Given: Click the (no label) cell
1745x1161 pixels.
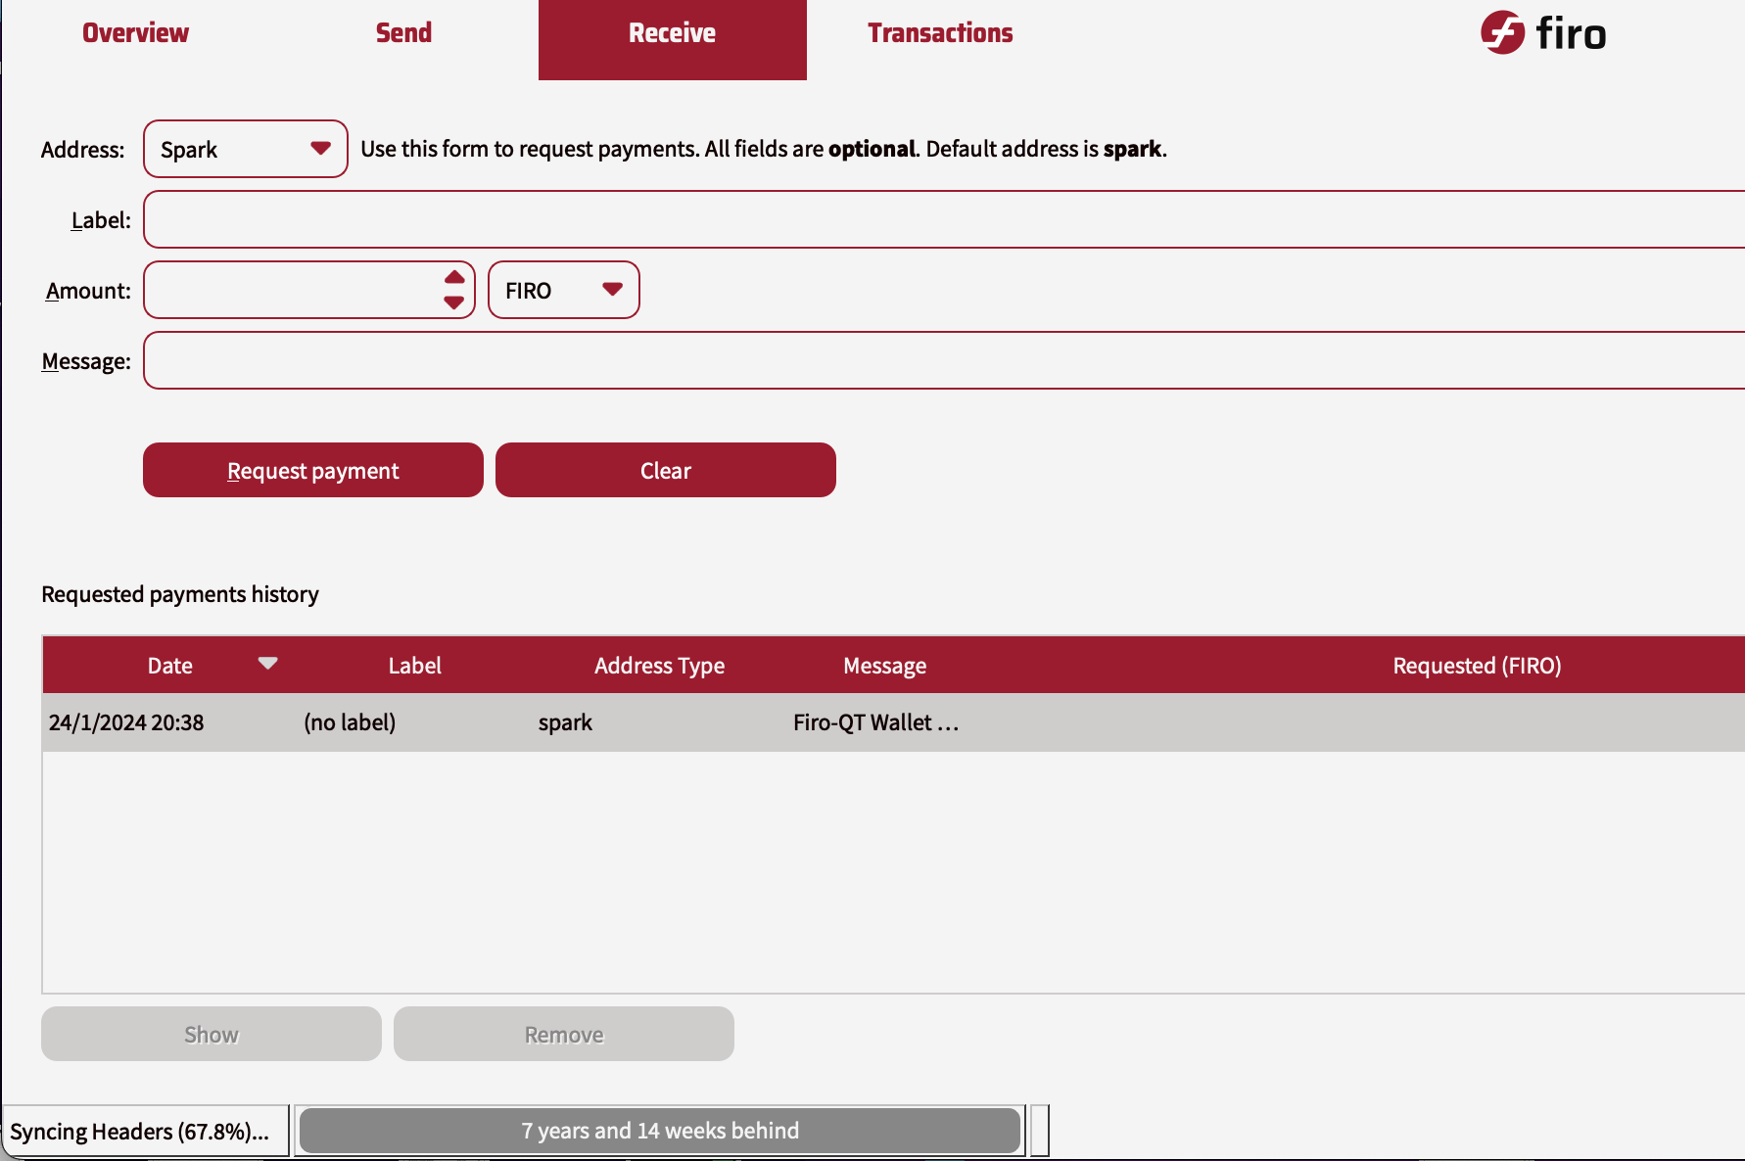Looking at the screenshot, I should pos(350,722).
